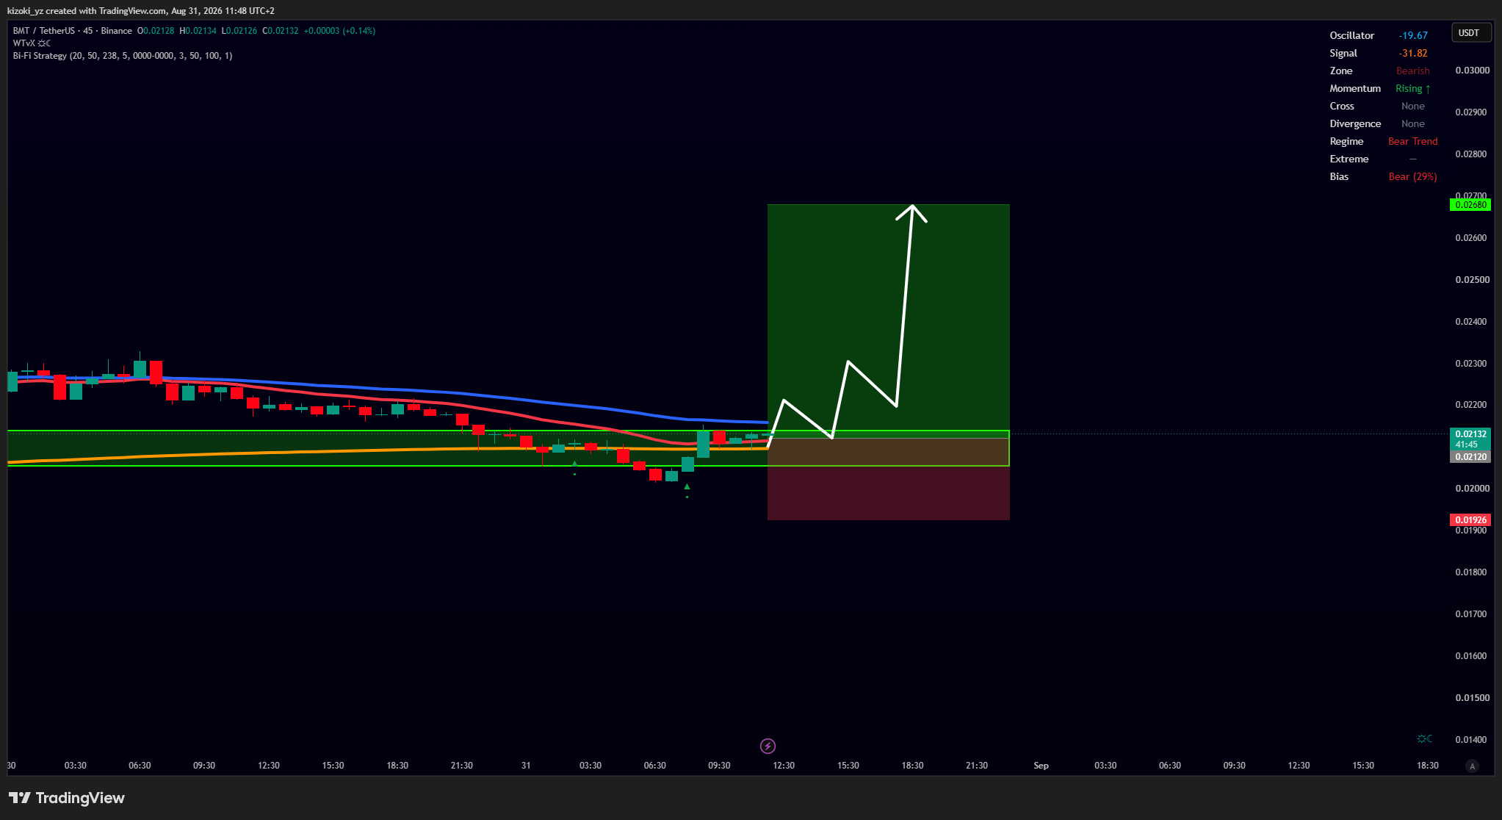
Task: Click the 0.02000 price scale label
Action: (1473, 489)
